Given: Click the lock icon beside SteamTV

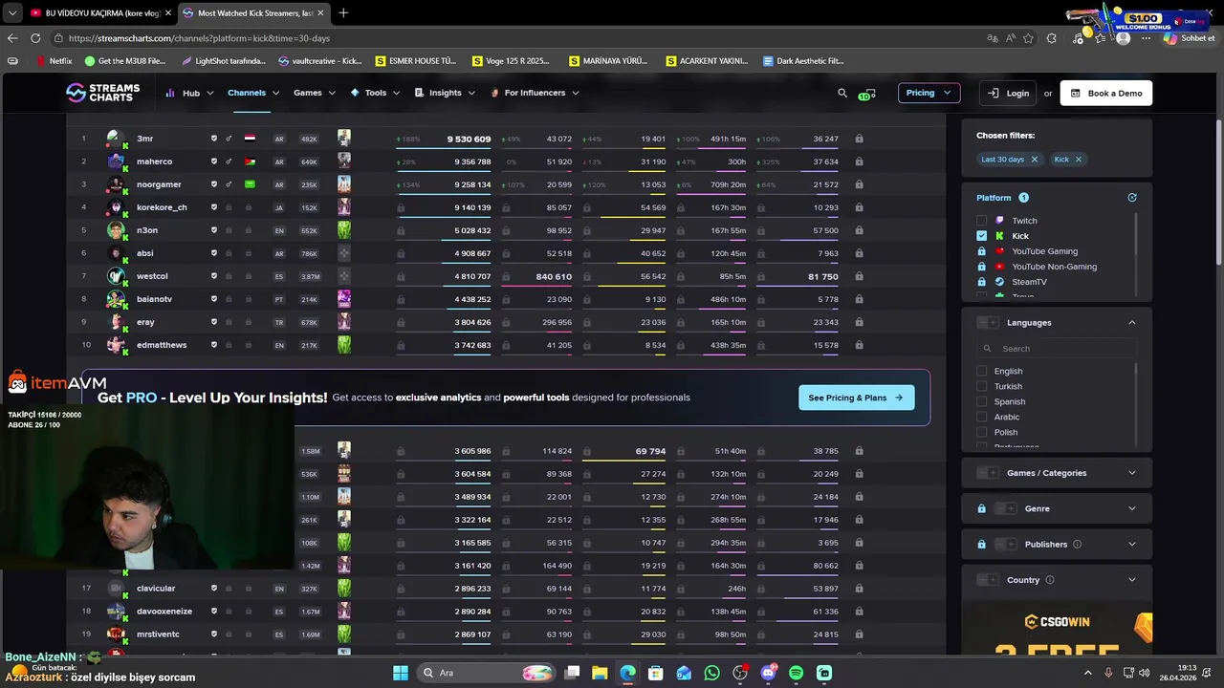Looking at the screenshot, I should point(981,282).
